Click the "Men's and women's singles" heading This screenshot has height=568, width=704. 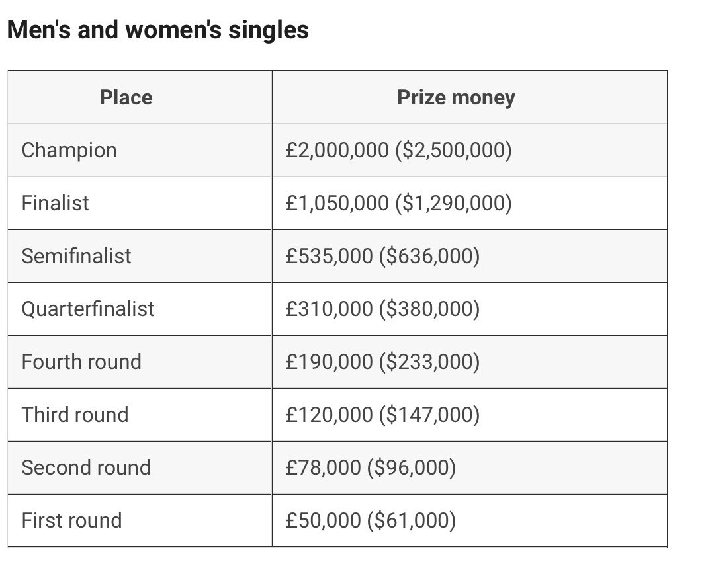[x=157, y=30]
